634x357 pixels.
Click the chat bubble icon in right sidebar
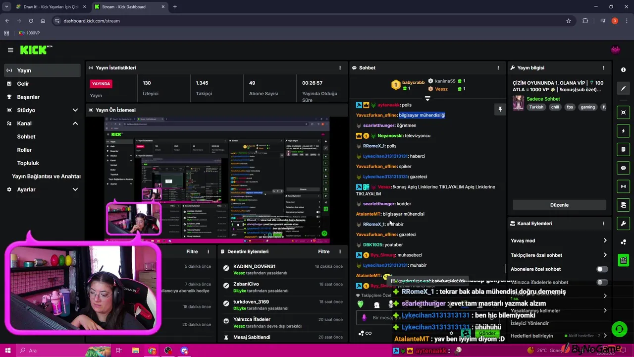(623, 168)
